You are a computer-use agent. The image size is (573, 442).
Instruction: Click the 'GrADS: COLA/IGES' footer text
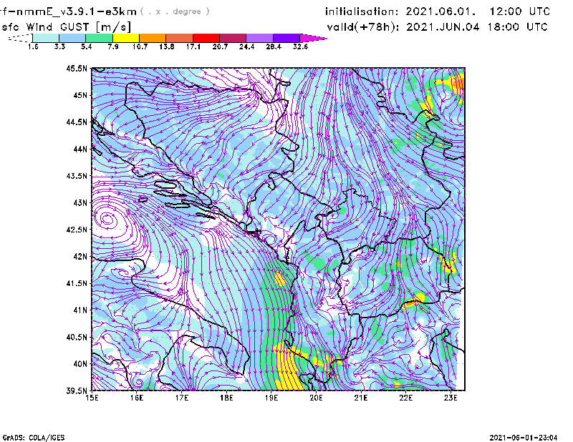pyautogui.click(x=34, y=438)
